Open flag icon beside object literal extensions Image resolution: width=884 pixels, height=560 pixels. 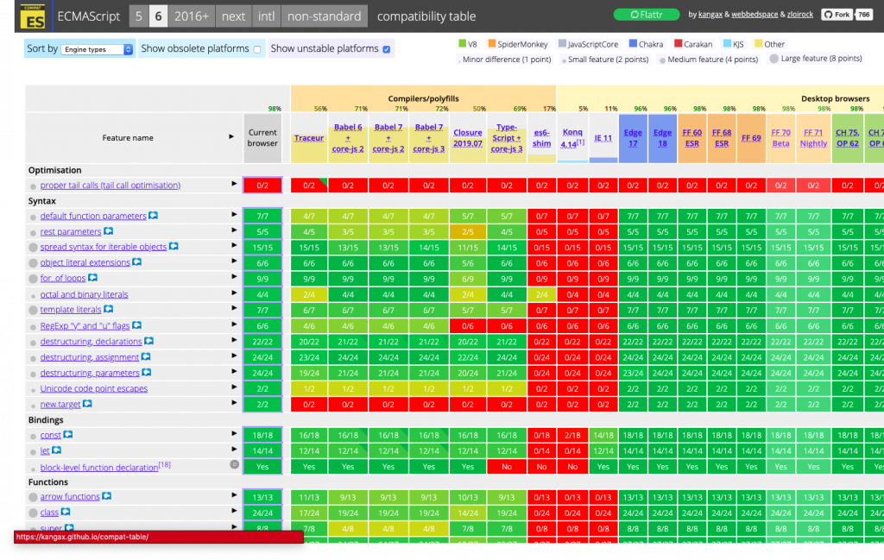[x=137, y=262]
